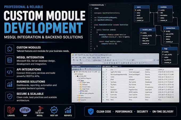Pin the Object Explorer panel

pyautogui.click(x=98, y=66)
